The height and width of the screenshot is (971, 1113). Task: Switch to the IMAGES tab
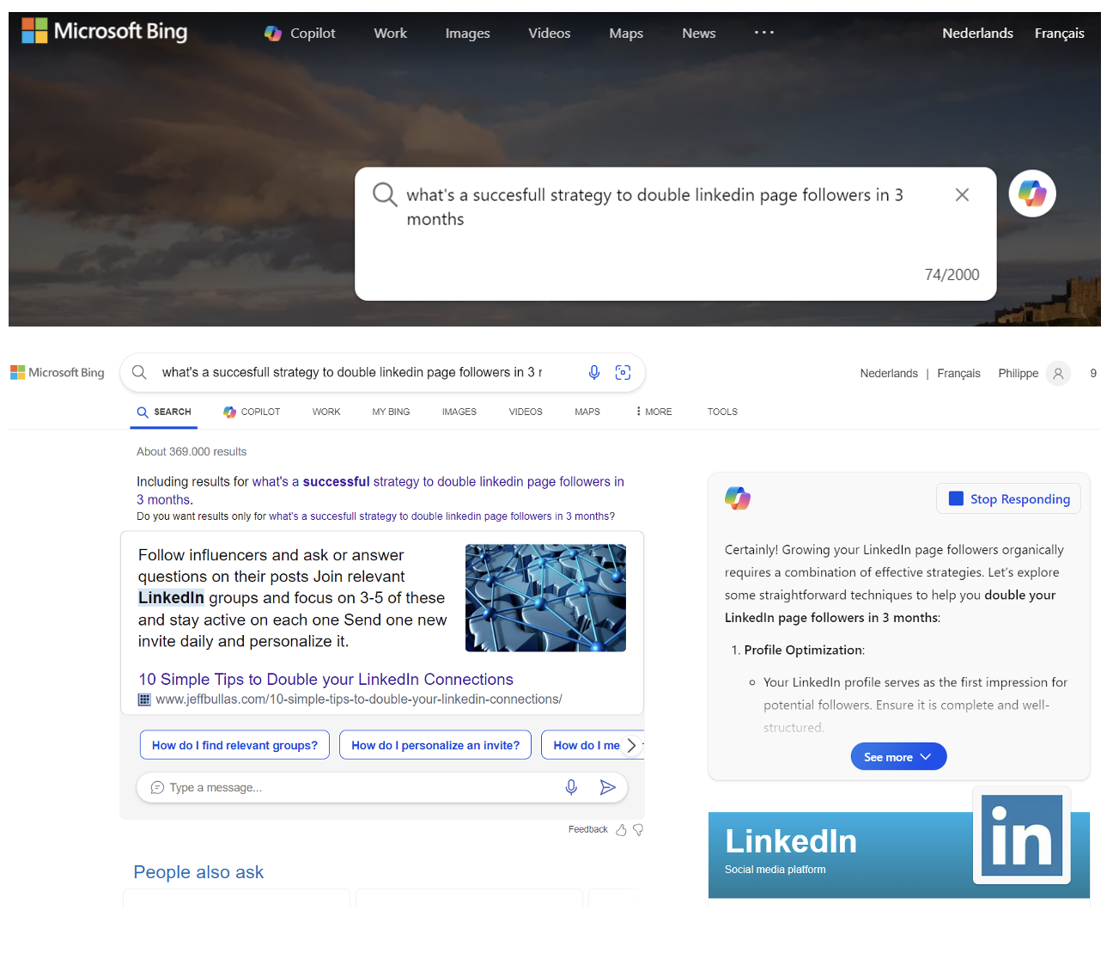tap(459, 412)
